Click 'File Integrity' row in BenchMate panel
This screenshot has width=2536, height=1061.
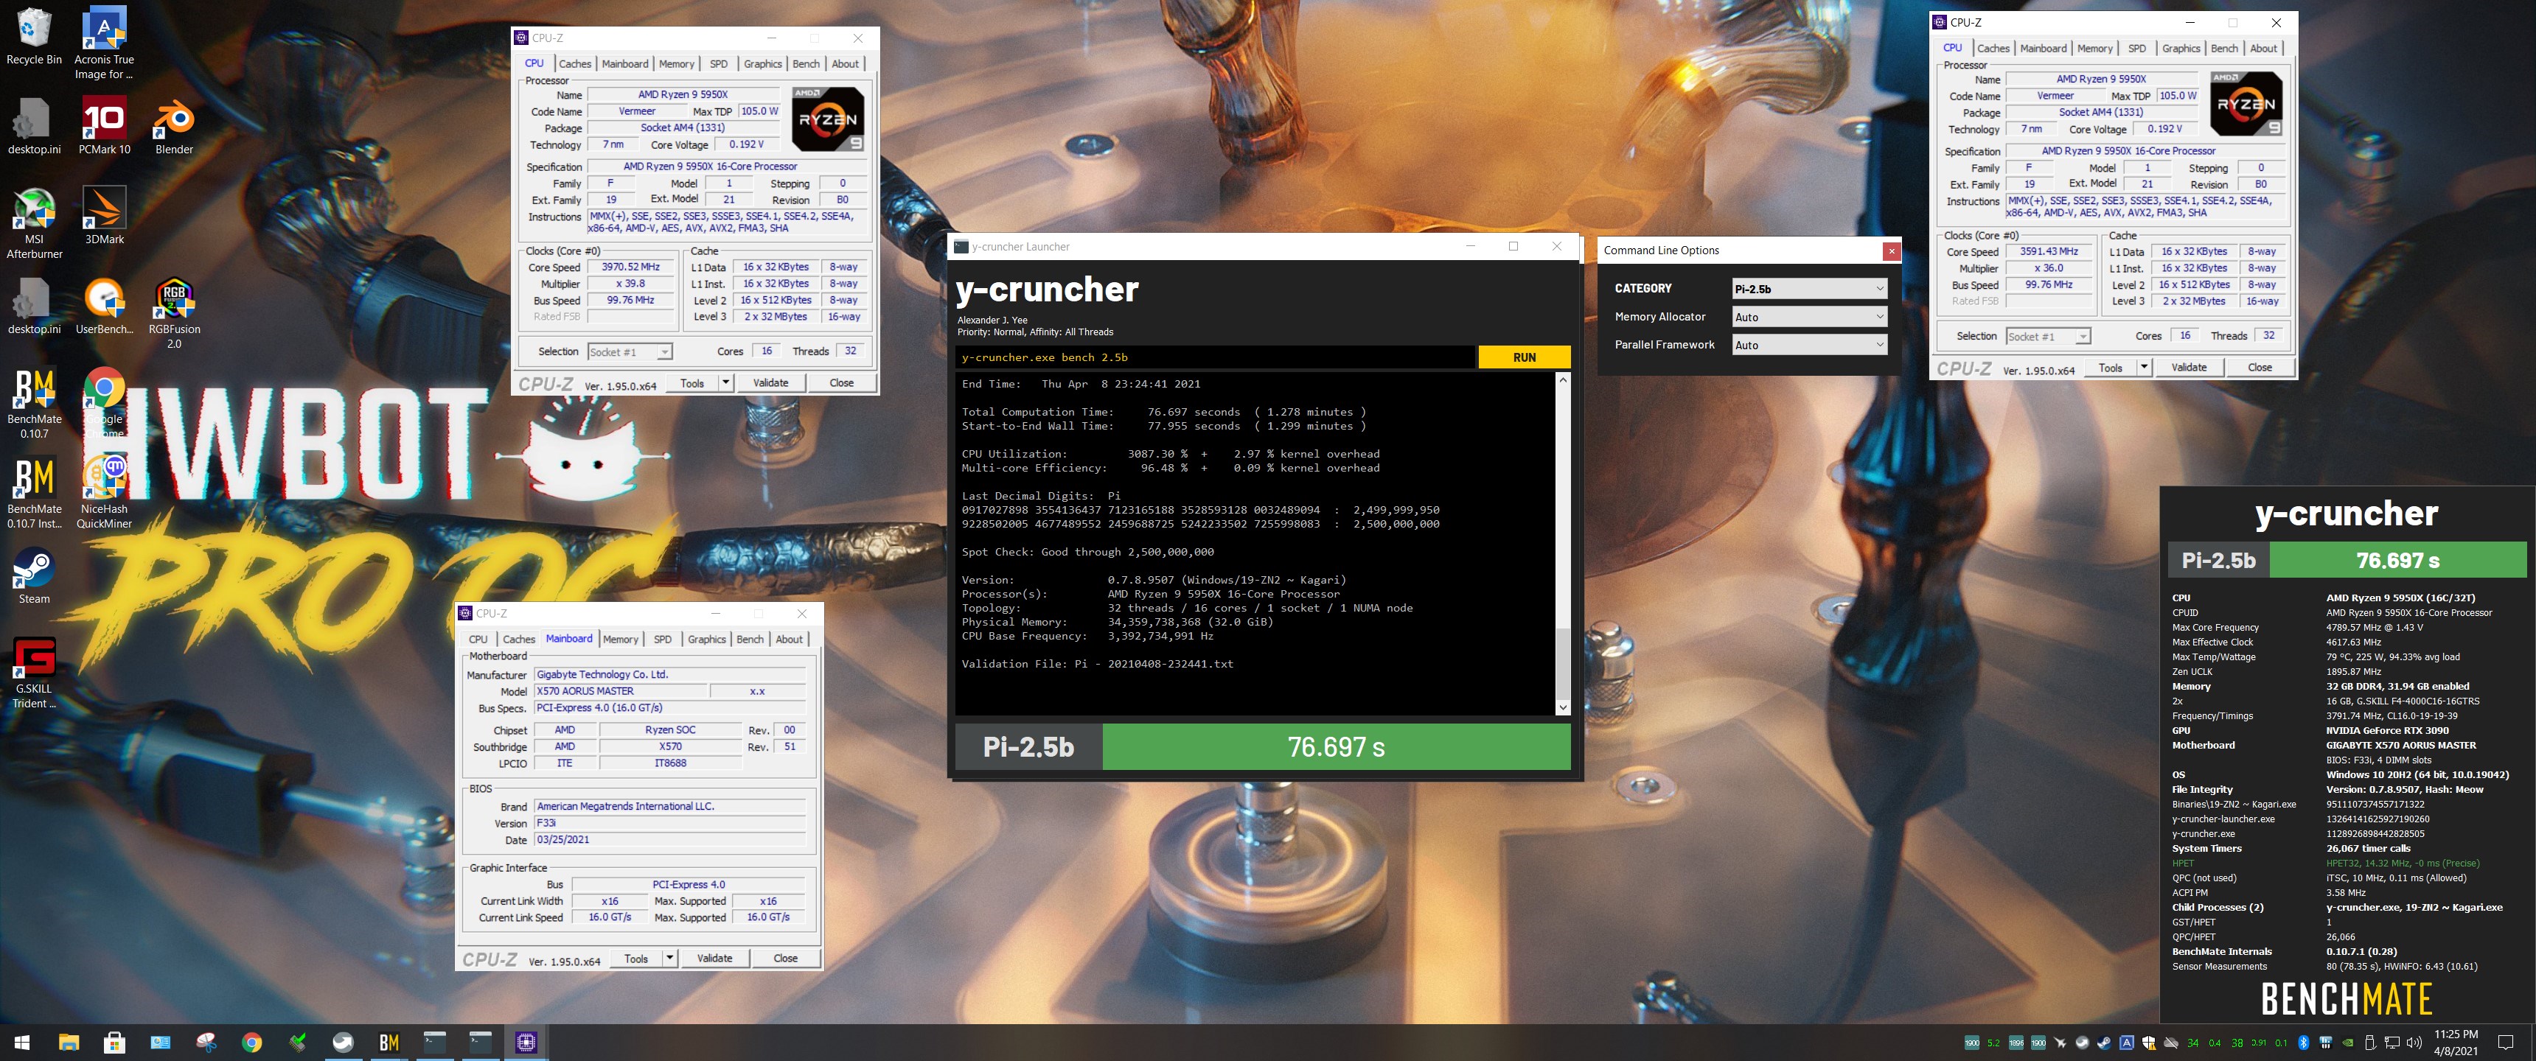point(2346,789)
